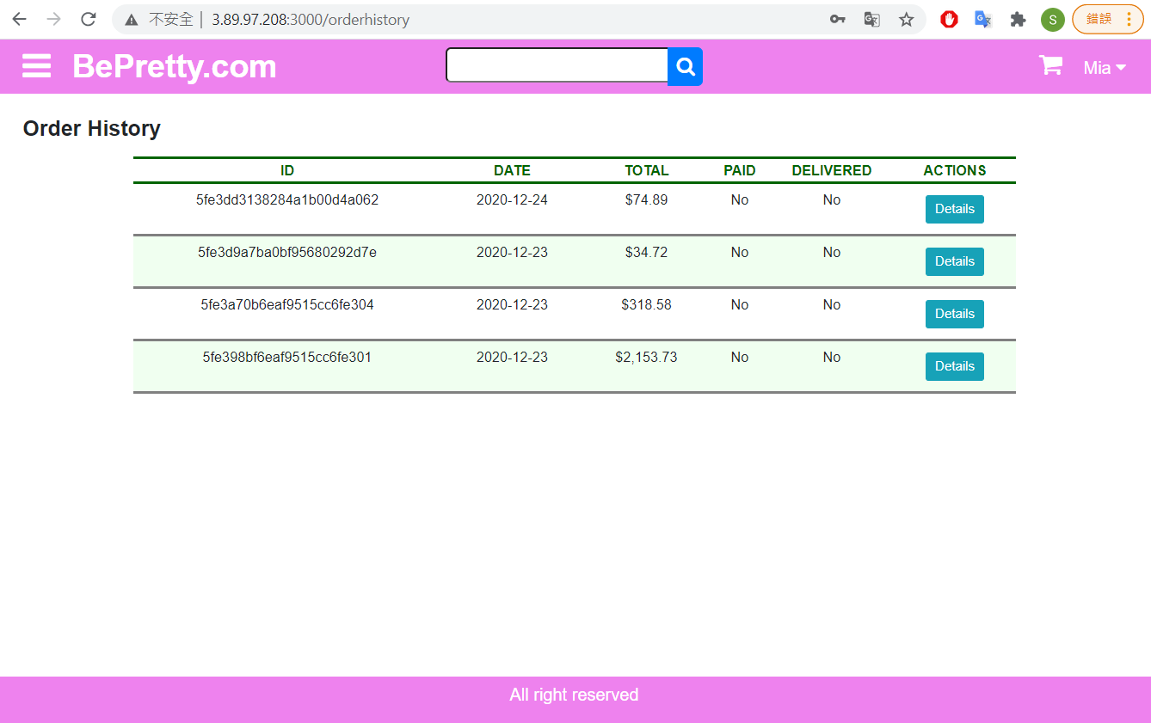The height and width of the screenshot is (723, 1151).
Task: Click the $2,153.73 total cell
Action: 646,357
